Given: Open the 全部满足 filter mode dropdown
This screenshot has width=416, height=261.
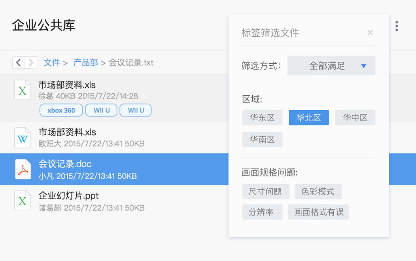Looking at the screenshot, I should pos(331,66).
